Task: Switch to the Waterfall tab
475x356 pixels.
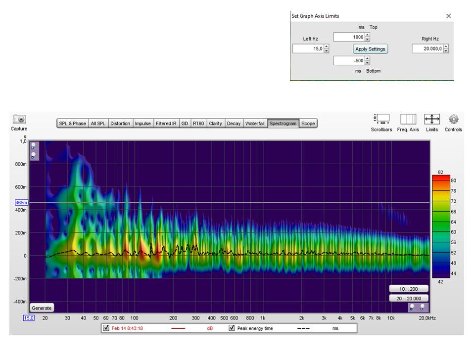Action: pos(255,124)
